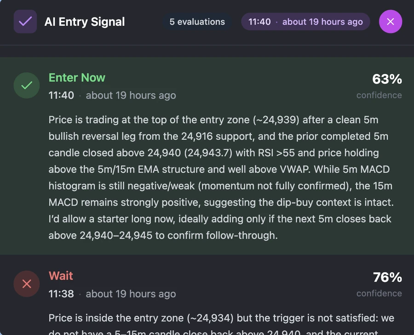Click the 63% confidence value

click(387, 79)
